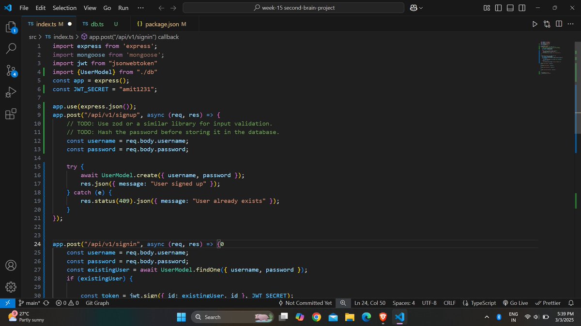Open Brave browser from the taskbar
This screenshot has width=581, height=326.
pos(382,317)
